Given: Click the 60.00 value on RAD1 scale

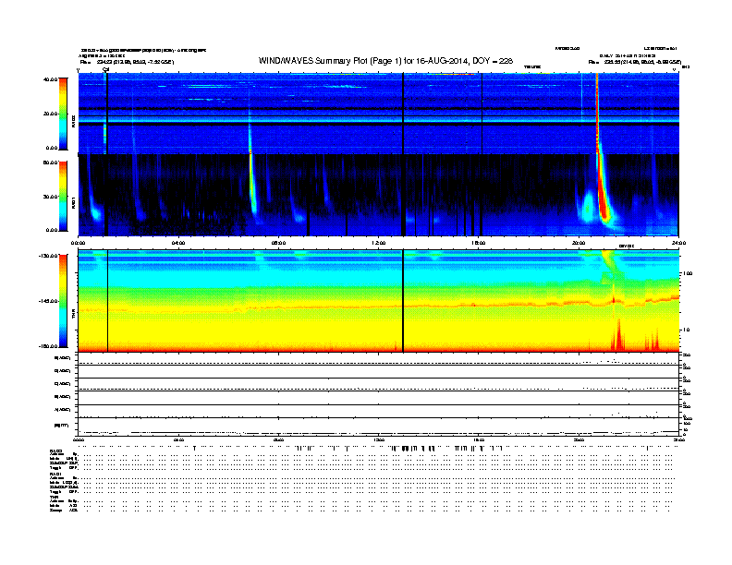Looking at the screenshot, I should click(50, 162).
